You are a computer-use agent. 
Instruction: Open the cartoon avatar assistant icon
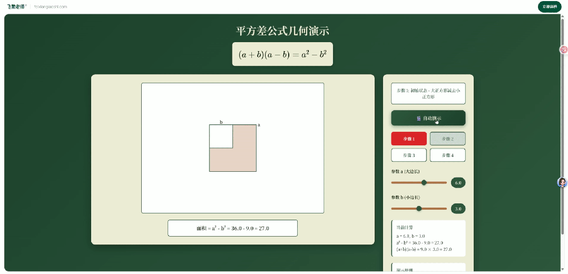pos(562,182)
